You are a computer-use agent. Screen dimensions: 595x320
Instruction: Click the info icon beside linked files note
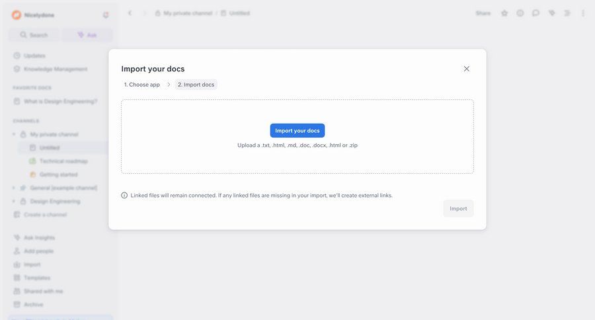[124, 195]
